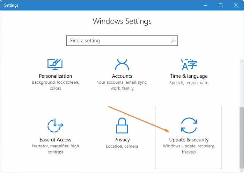The width and height of the screenshot is (244, 173).
Task: Go to the Privacy label
Action: 122,140
